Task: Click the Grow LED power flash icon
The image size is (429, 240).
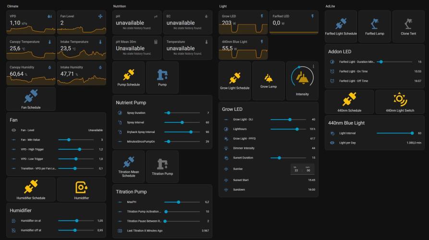Action: coord(262,16)
